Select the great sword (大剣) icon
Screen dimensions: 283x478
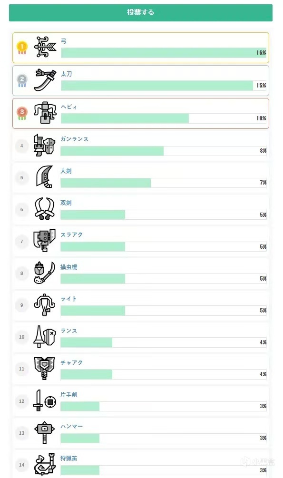[x=45, y=177]
